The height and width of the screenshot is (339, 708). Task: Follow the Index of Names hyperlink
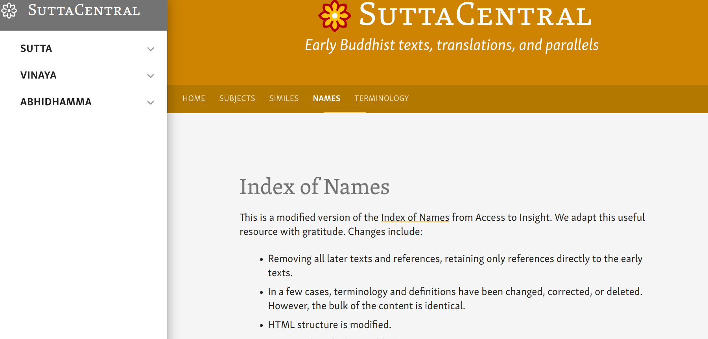point(415,218)
